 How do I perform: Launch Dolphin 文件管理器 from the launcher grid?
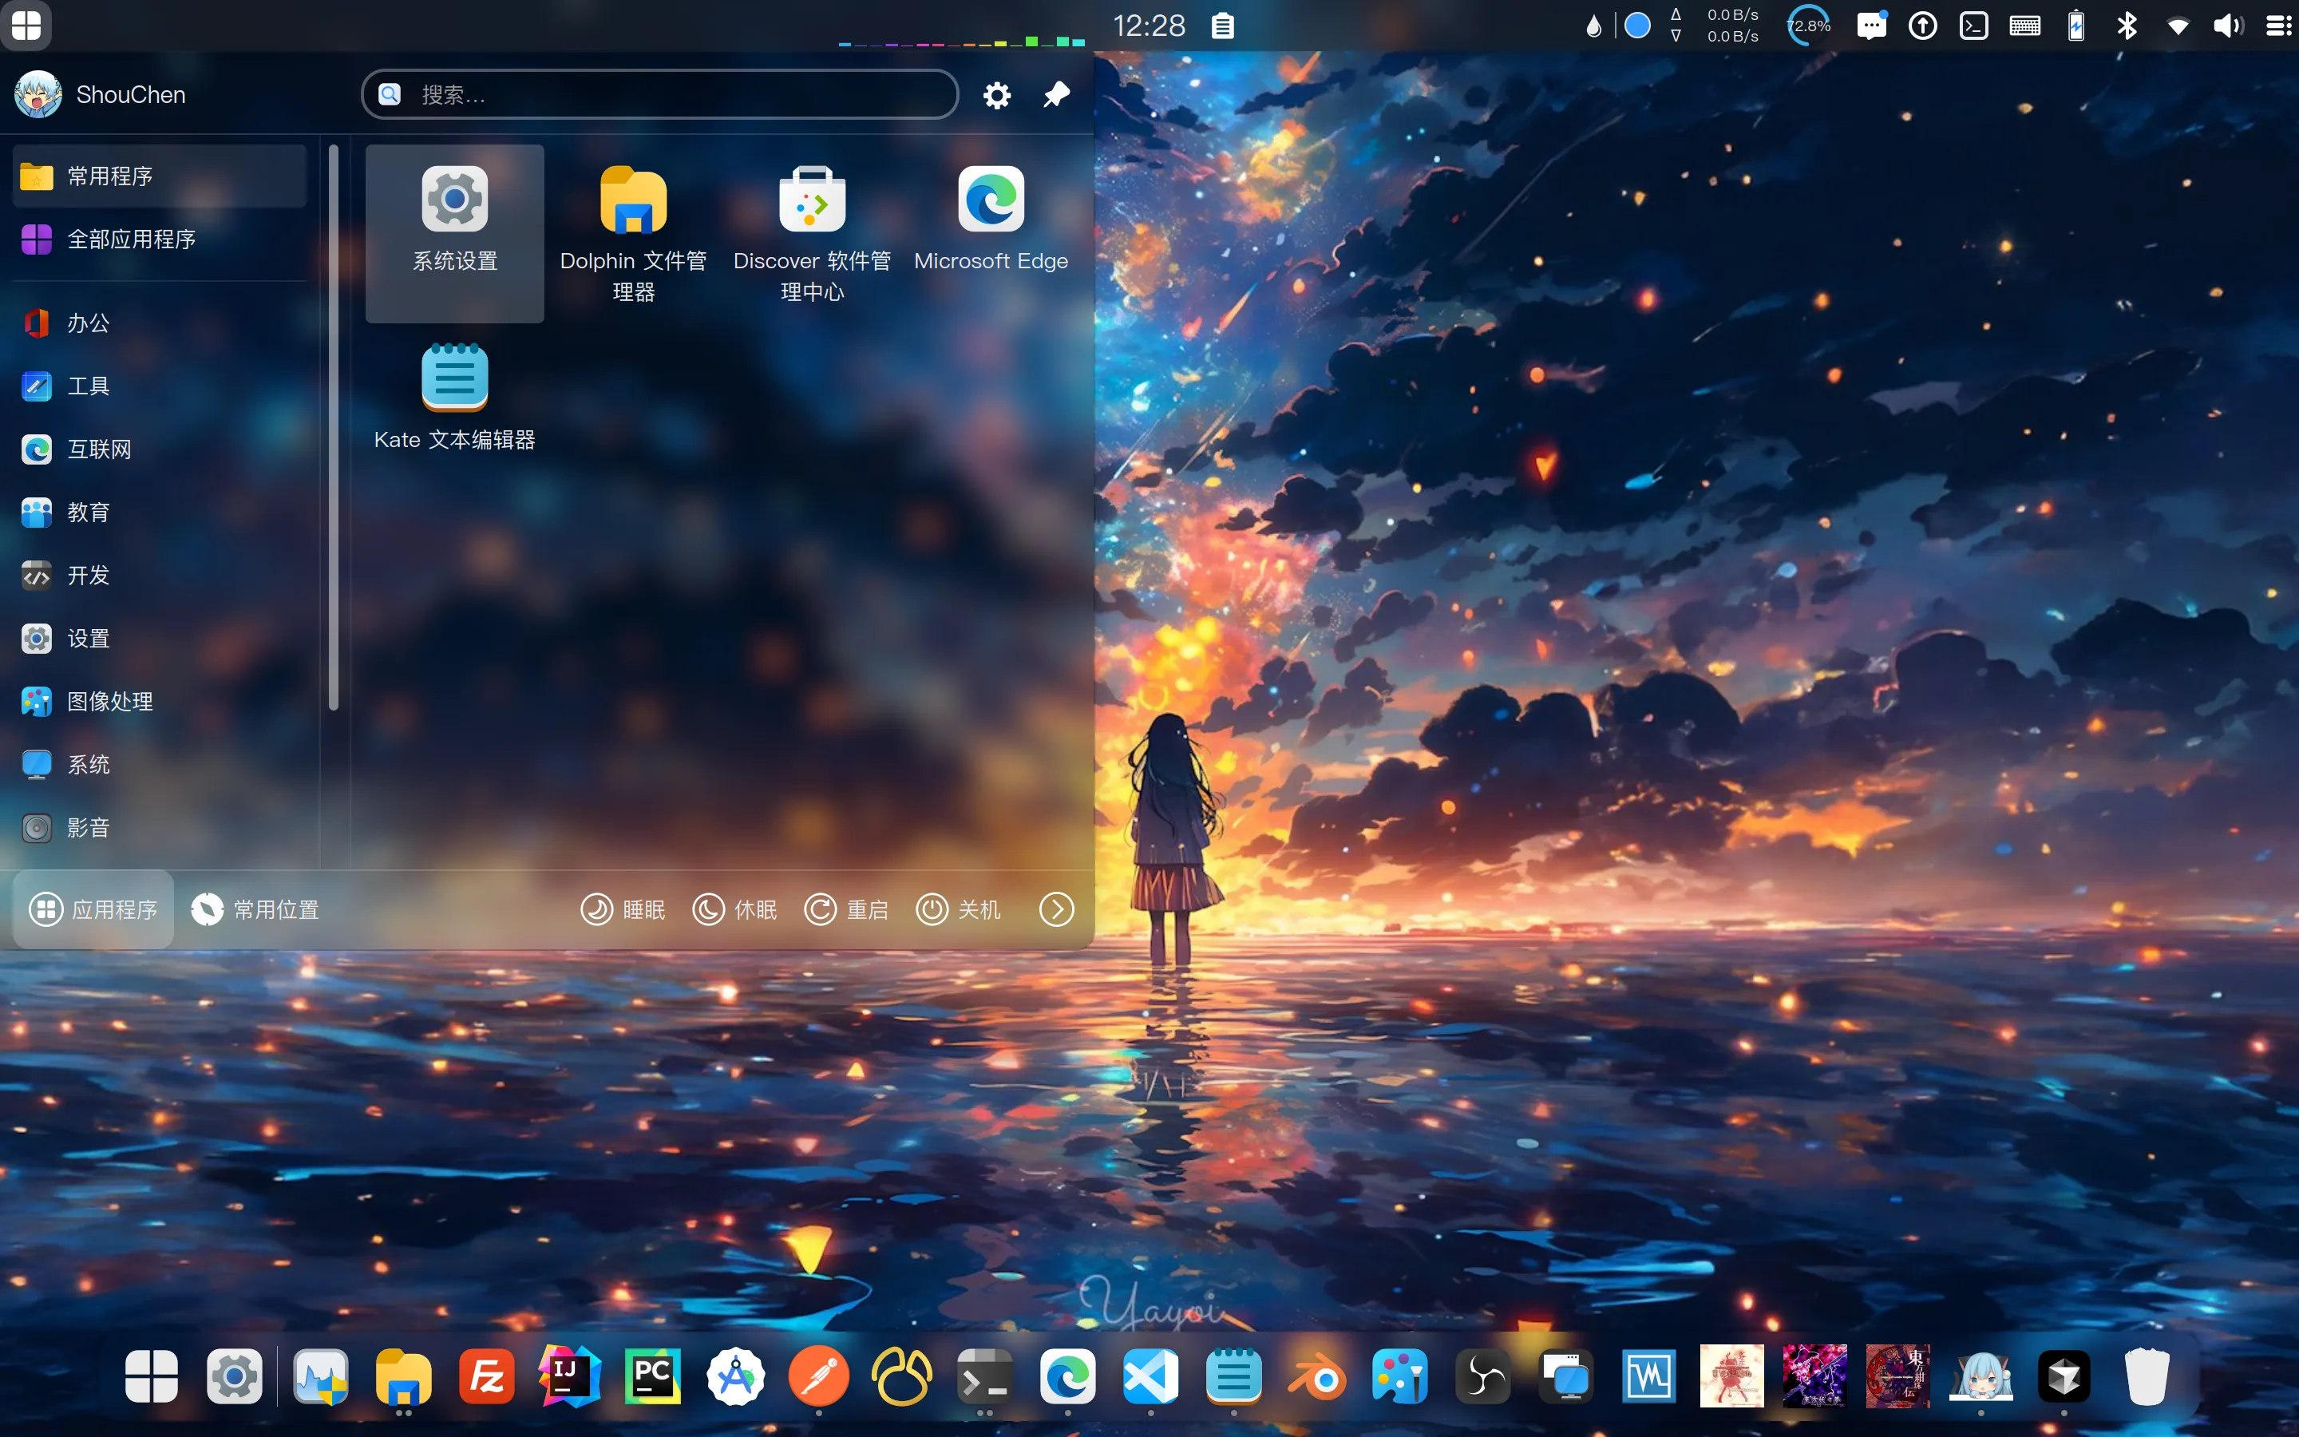click(633, 233)
